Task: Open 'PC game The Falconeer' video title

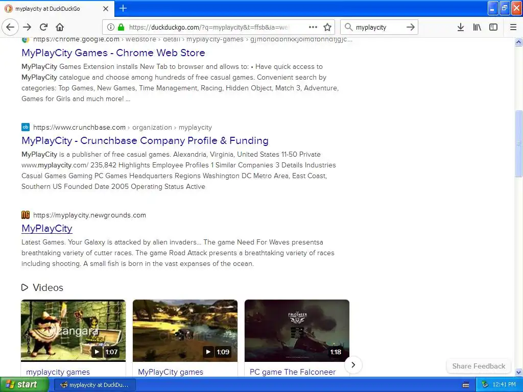Action: 293,372
